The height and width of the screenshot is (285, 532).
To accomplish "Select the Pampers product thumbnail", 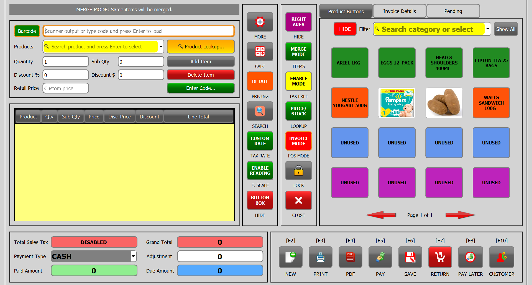I will [x=397, y=103].
